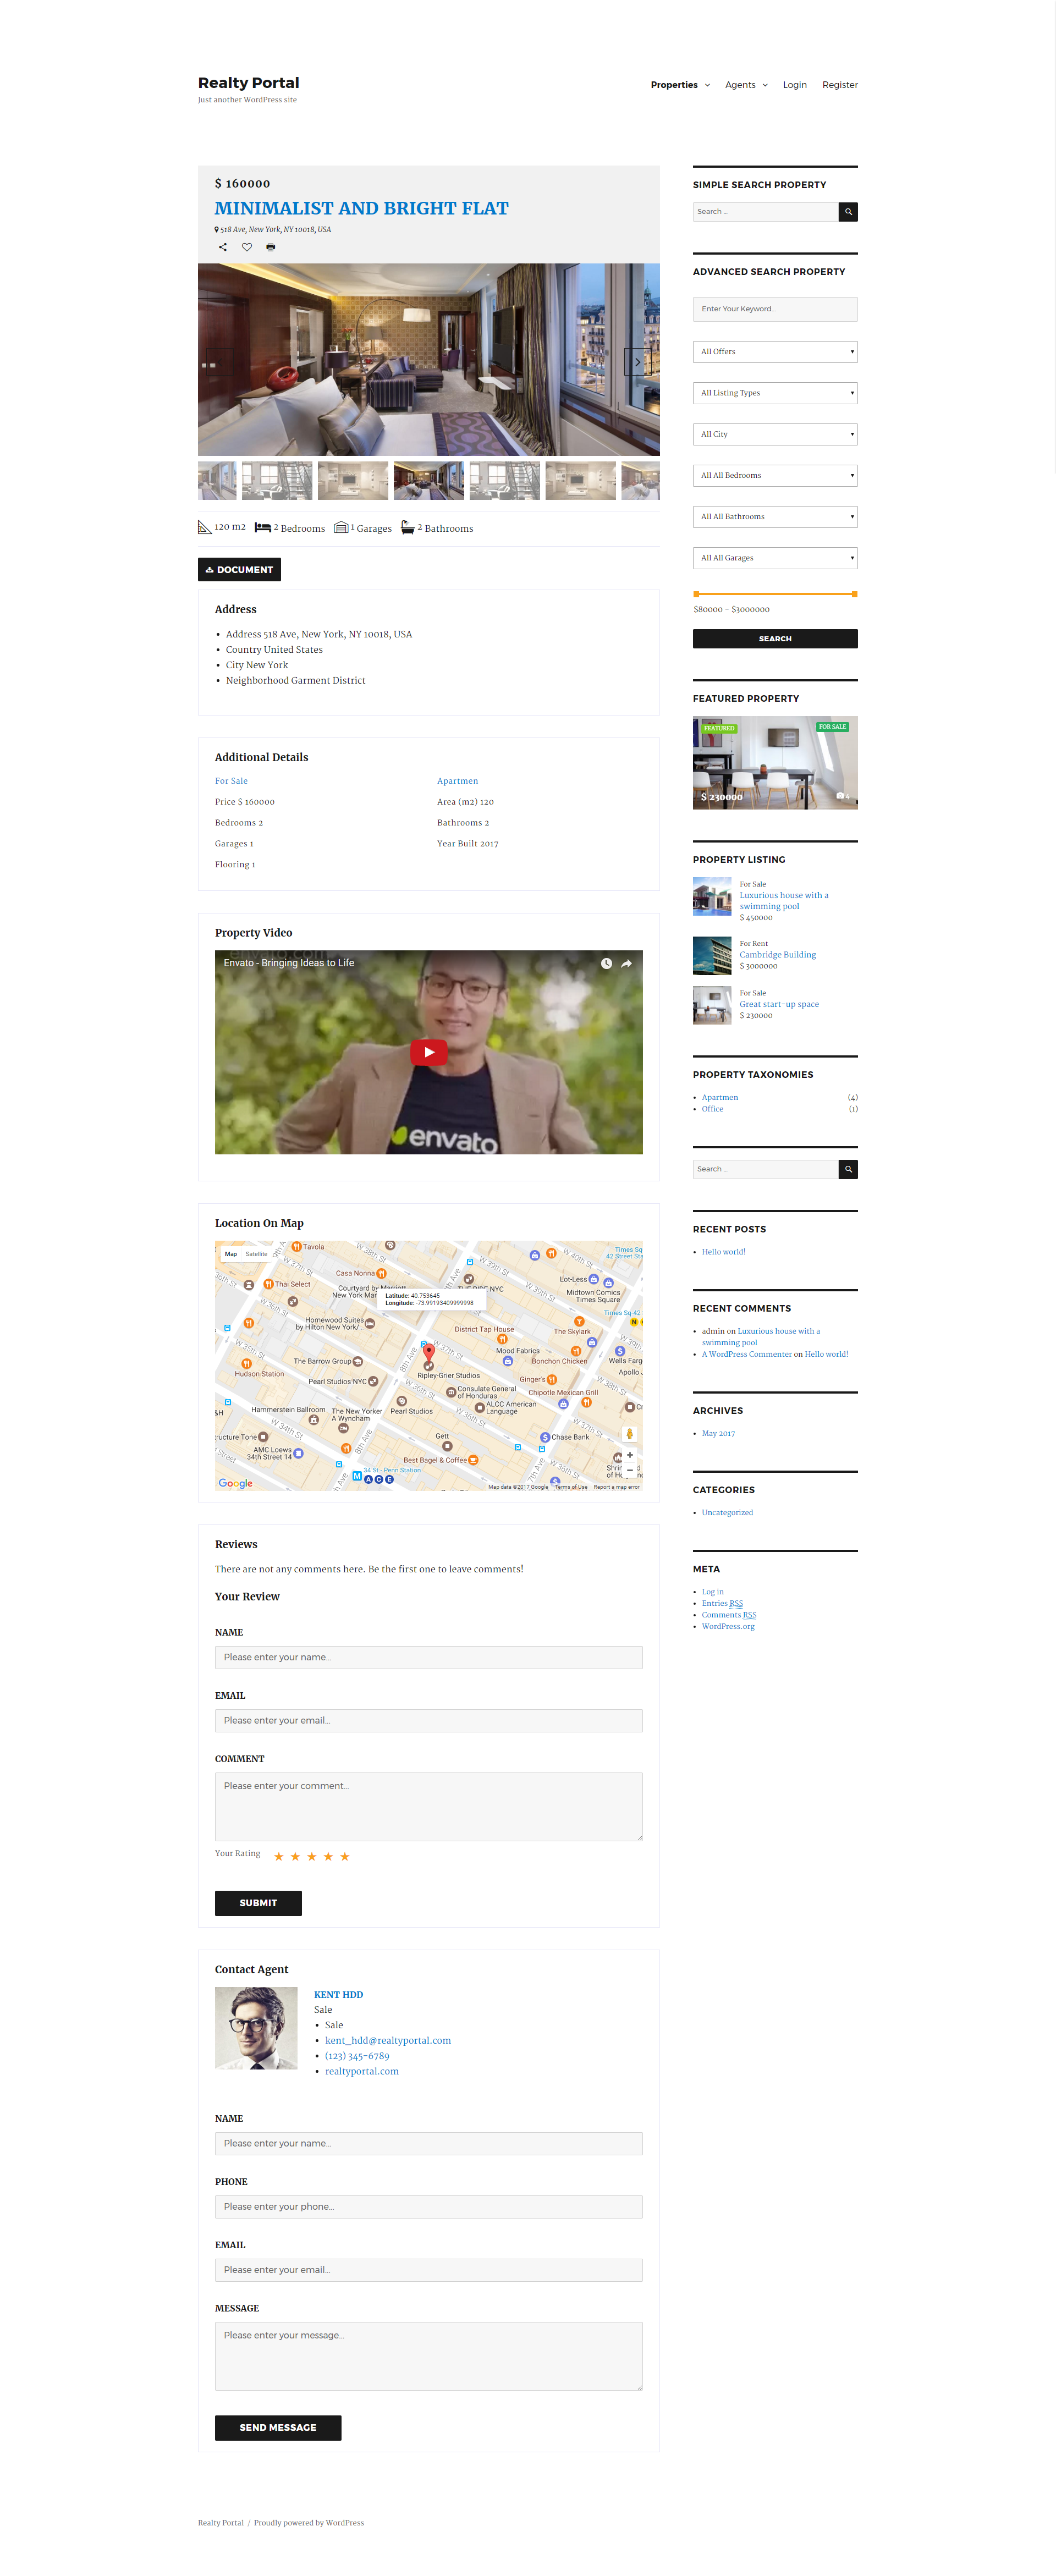
Task: Select the fifth star in Your Rating
Action: (345, 1857)
